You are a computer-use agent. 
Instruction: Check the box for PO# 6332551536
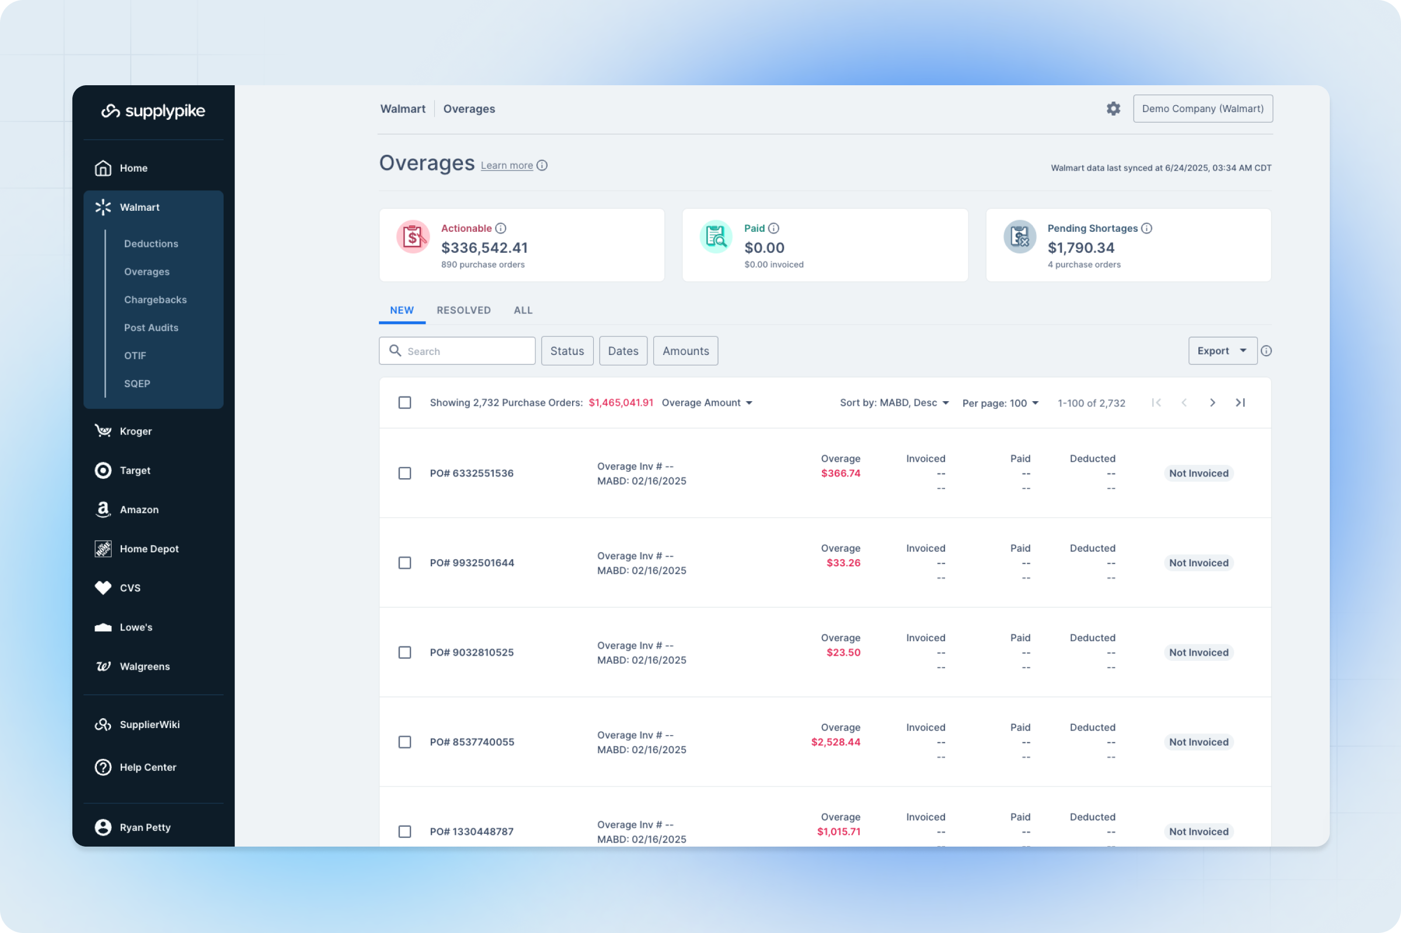pyautogui.click(x=405, y=474)
